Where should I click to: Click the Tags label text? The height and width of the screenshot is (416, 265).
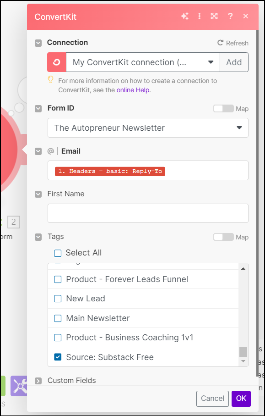[55, 237]
